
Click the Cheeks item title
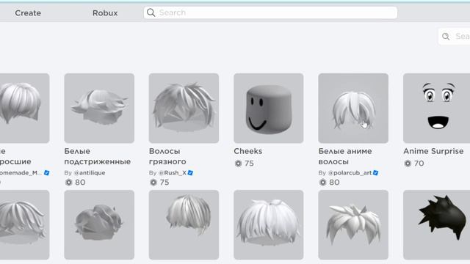[248, 151]
